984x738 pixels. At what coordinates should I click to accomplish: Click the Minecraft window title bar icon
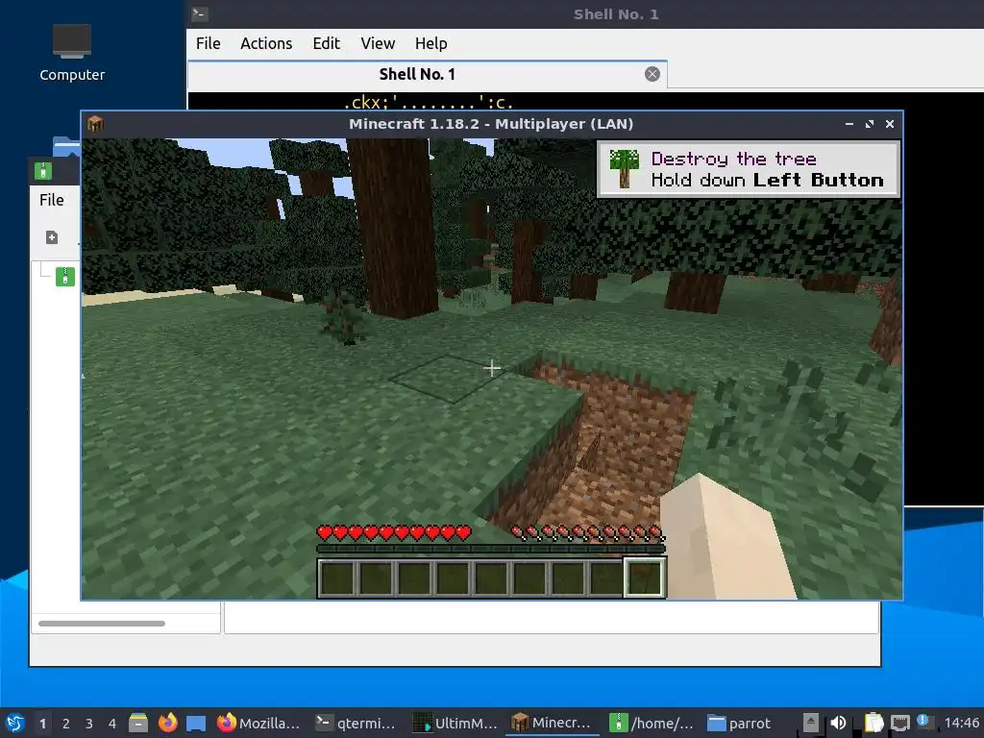95,124
